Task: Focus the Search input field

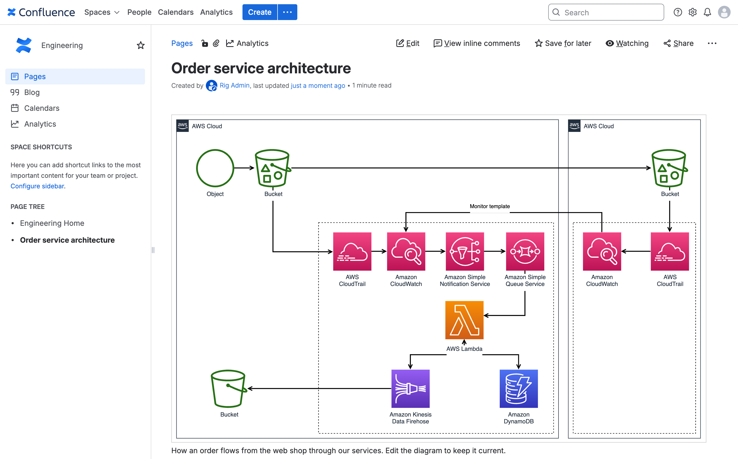Action: [x=606, y=12]
